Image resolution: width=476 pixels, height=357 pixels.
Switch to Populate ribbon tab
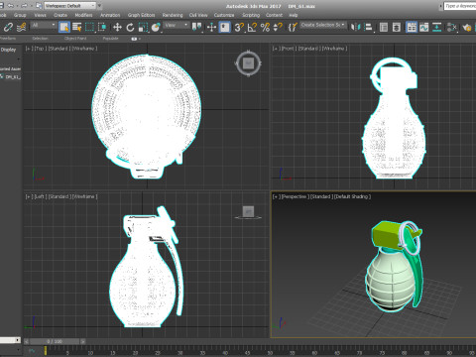pos(110,39)
